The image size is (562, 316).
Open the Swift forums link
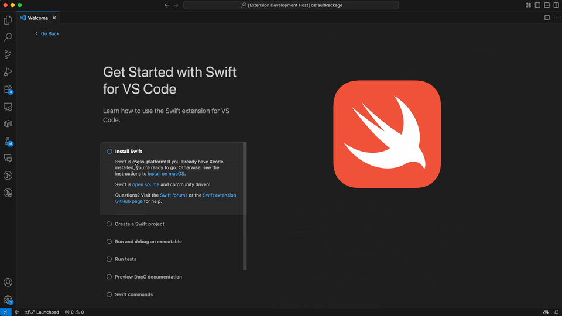click(173, 195)
